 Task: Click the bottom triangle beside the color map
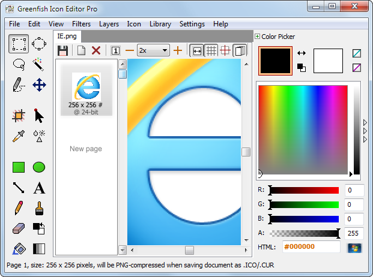[x=365, y=139]
